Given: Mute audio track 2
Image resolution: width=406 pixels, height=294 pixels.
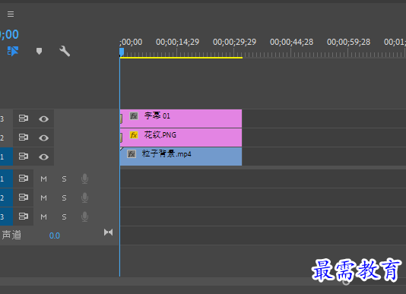Looking at the screenshot, I should [44, 198].
